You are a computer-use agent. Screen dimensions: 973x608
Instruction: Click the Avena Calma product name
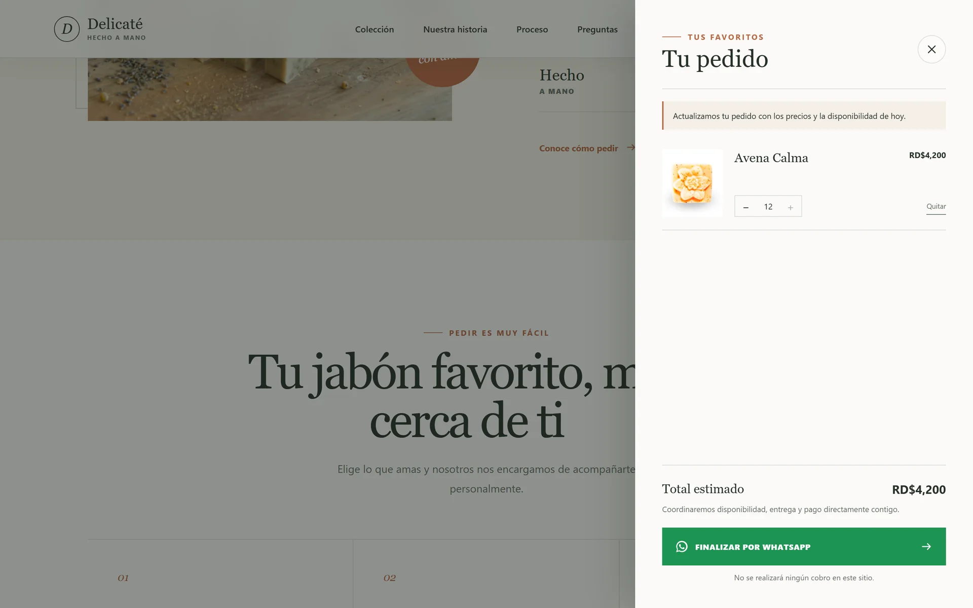[x=771, y=158]
